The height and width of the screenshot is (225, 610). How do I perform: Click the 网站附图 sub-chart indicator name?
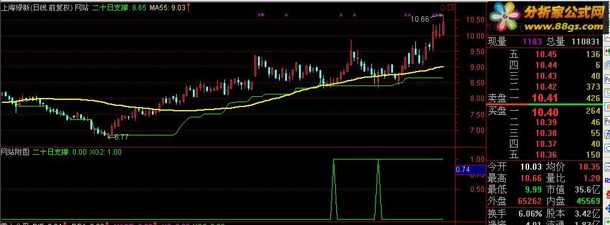tap(15, 152)
